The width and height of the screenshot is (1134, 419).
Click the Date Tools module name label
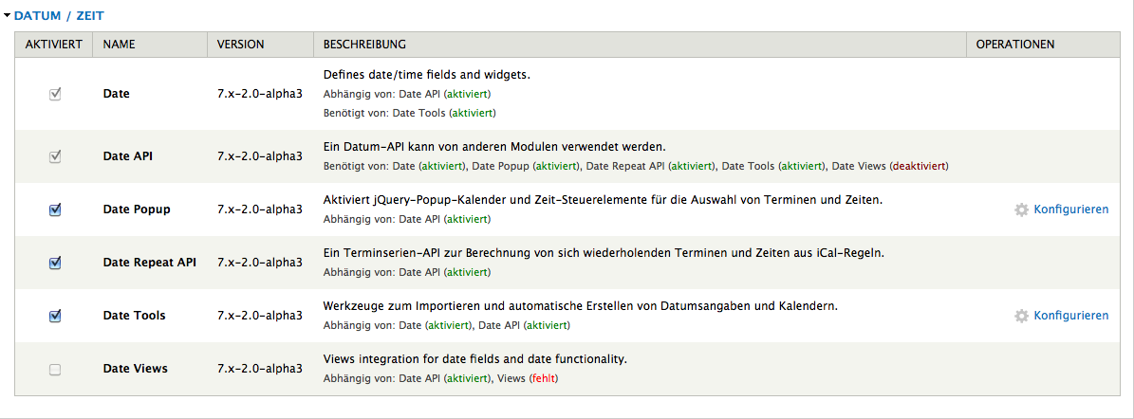point(134,316)
